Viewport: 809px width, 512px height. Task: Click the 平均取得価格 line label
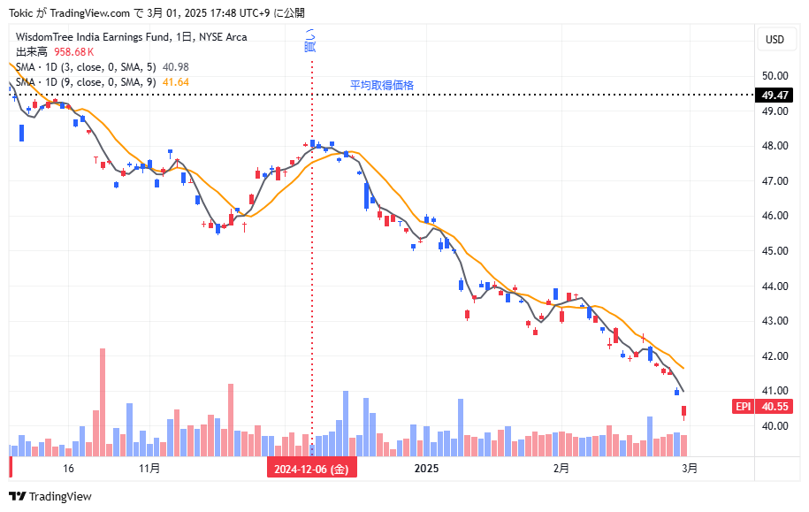[382, 85]
